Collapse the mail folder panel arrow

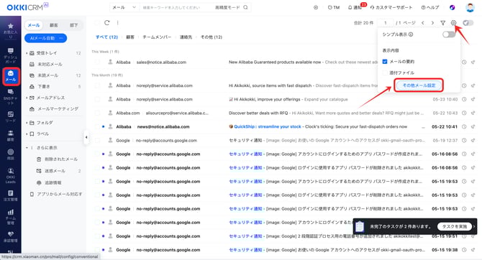pyautogui.click(x=86, y=137)
